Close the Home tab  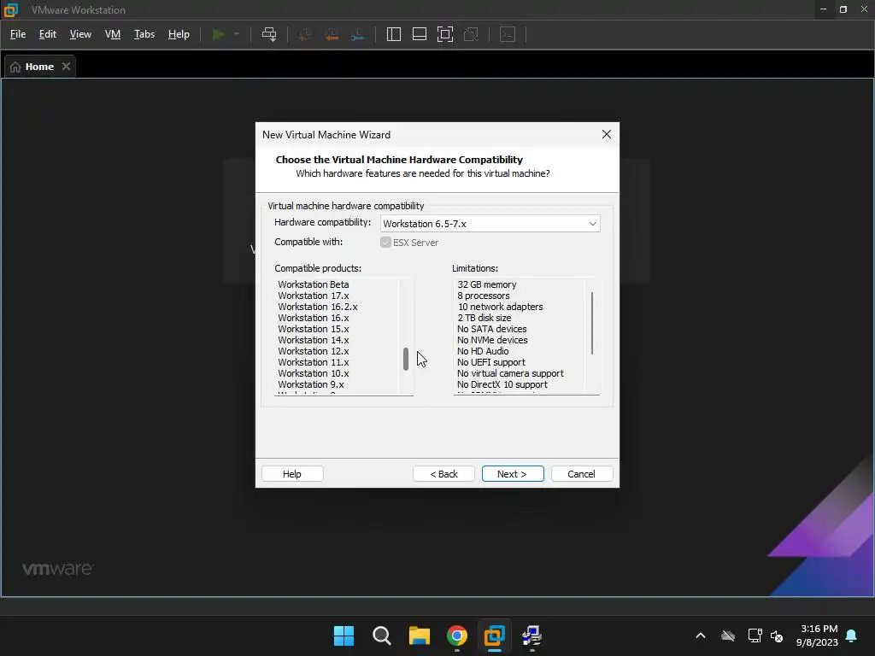click(67, 67)
